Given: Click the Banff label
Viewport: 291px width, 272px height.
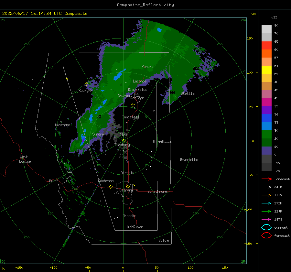Looking at the screenshot, I should [x=53, y=180].
